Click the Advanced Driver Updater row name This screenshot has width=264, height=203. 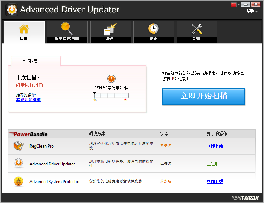point(52,164)
